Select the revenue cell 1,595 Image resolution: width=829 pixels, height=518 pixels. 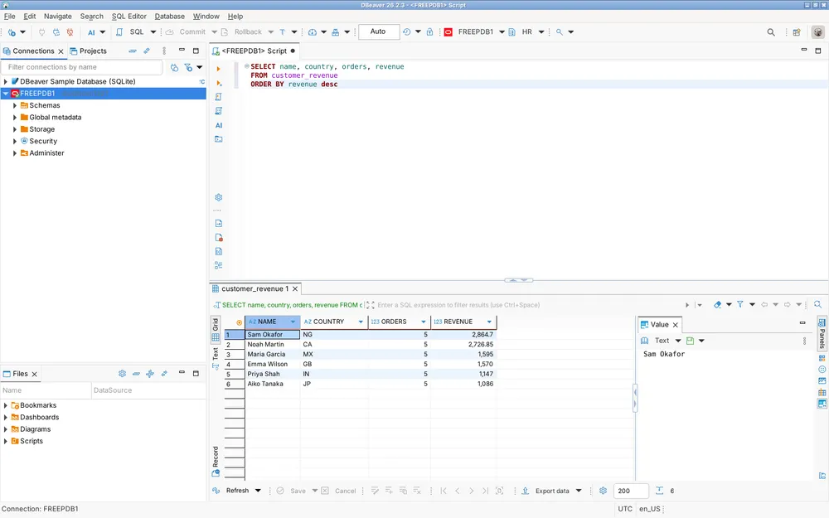(x=463, y=355)
